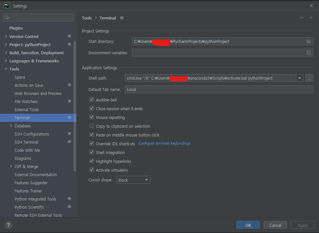Close the Settings dialog
This screenshot has width=319, height=233.
click(x=311, y=6)
